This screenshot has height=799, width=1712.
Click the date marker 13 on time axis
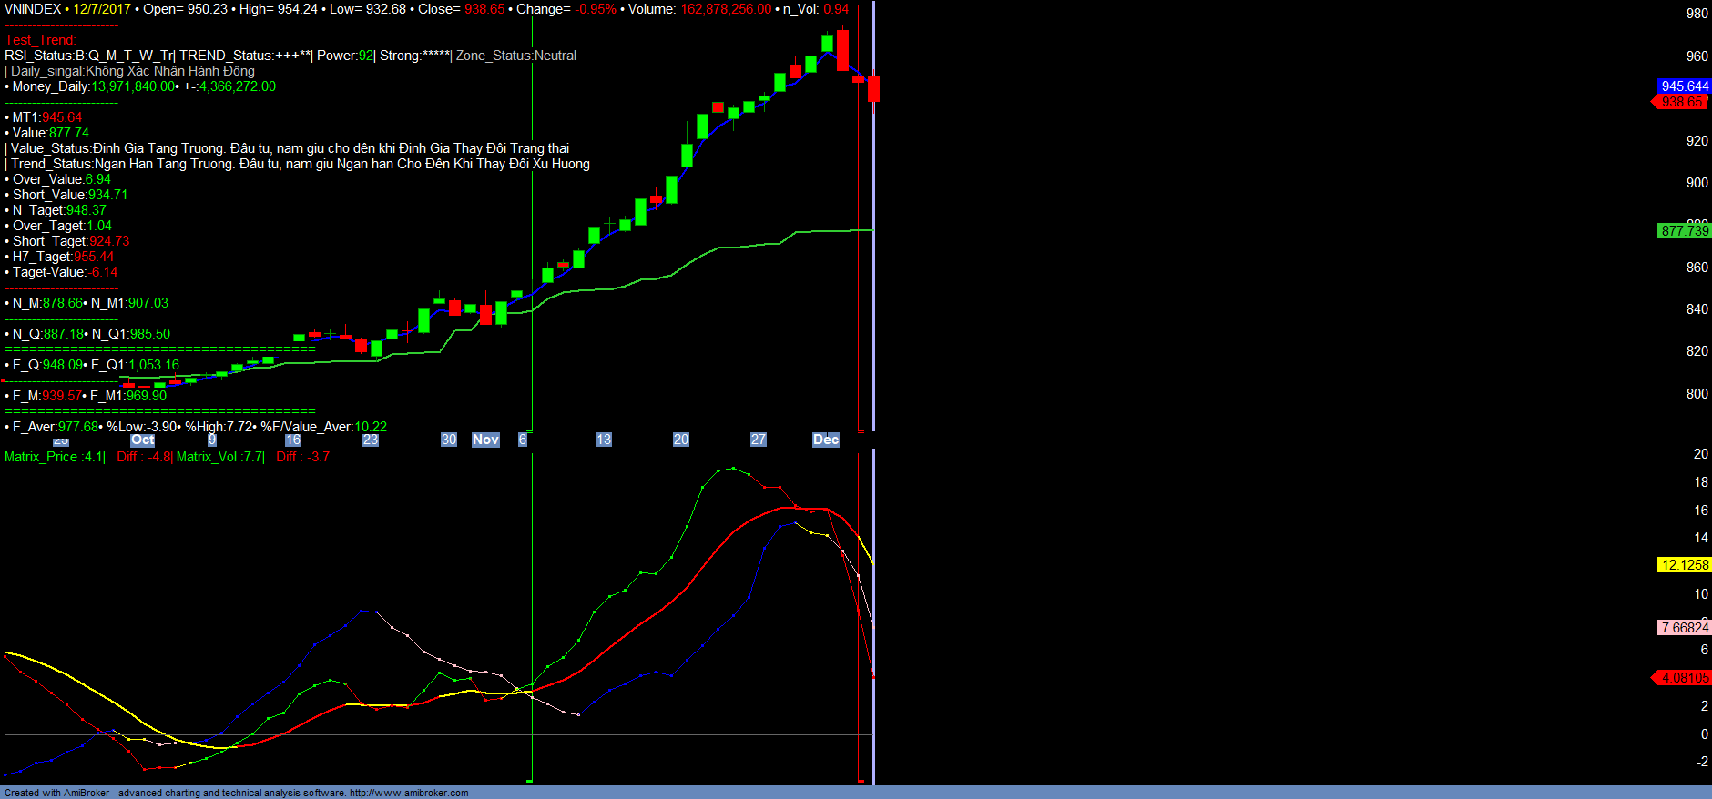603,440
